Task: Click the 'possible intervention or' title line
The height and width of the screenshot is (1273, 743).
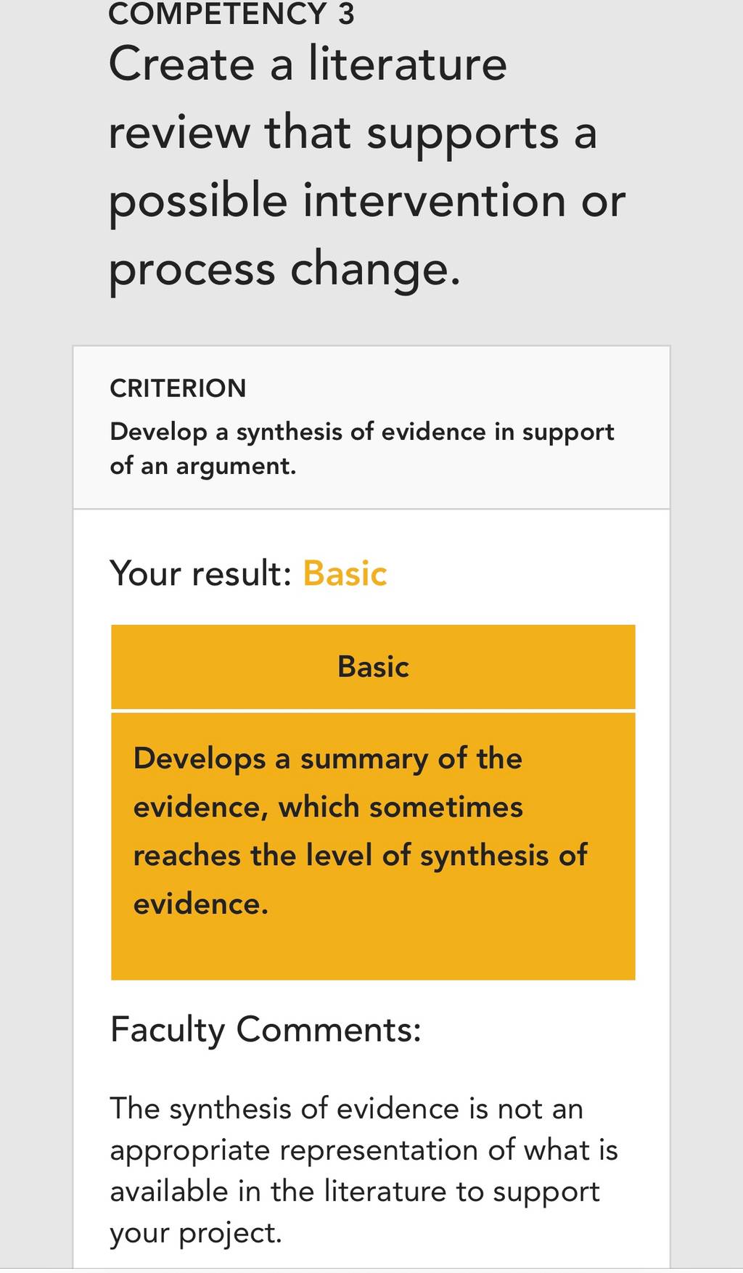Action: tap(366, 201)
